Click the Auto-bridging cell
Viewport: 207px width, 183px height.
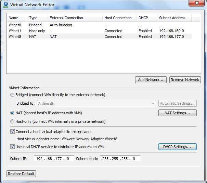pyautogui.click(x=61, y=25)
